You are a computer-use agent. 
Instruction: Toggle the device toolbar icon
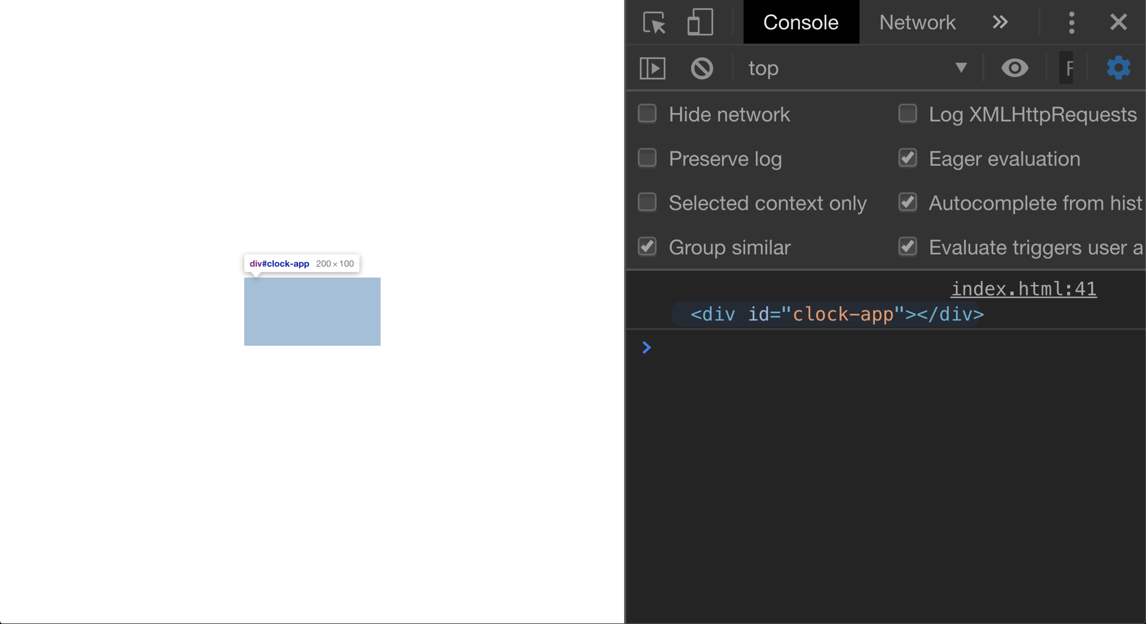point(700,22)
